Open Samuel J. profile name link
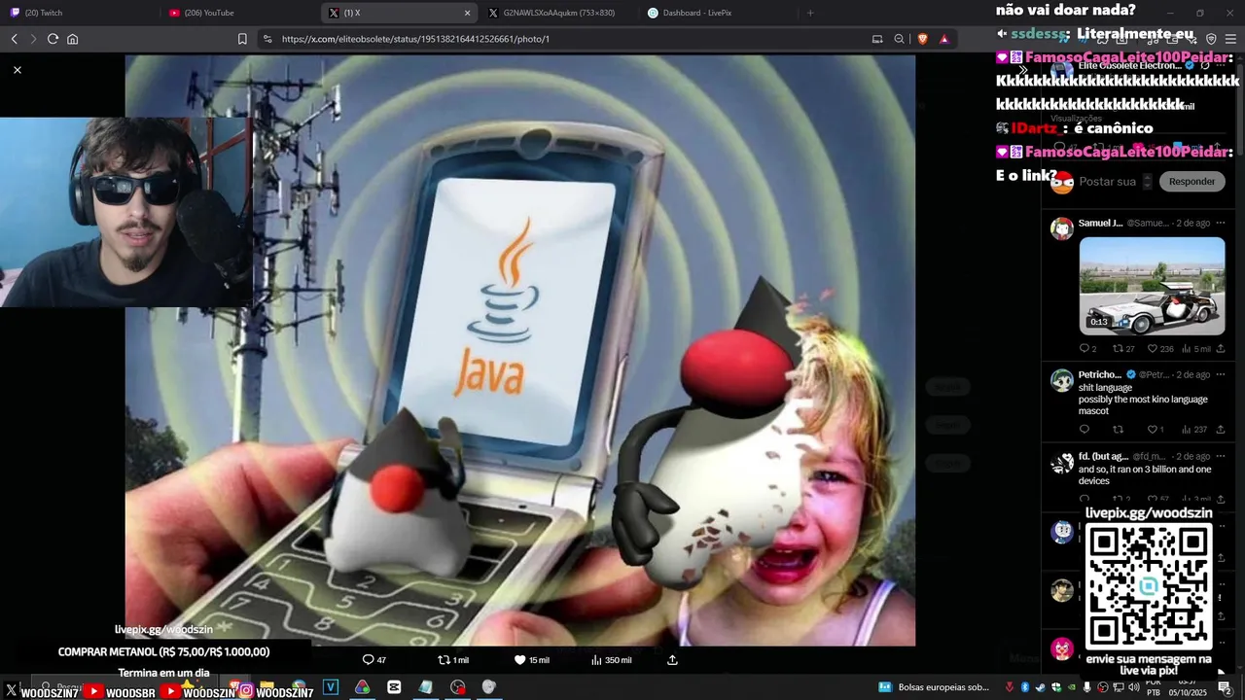This screenshot has height=700, width=1245. click(x=1100, y=223)
